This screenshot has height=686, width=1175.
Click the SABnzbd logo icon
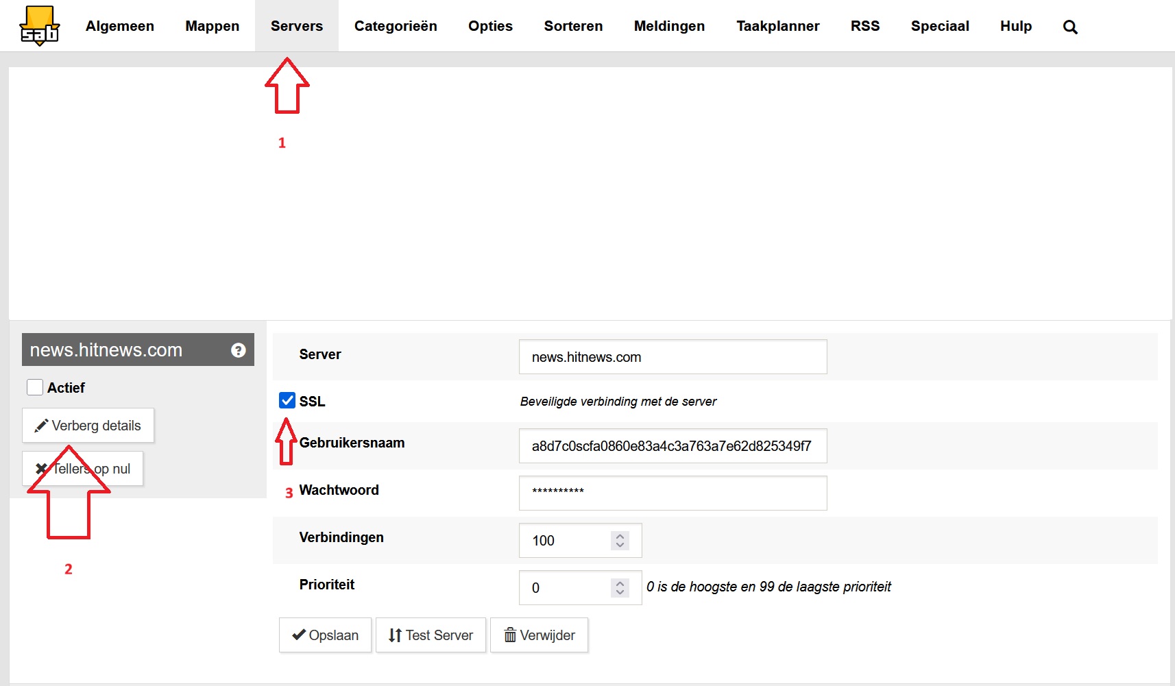(x=39, y=26)
